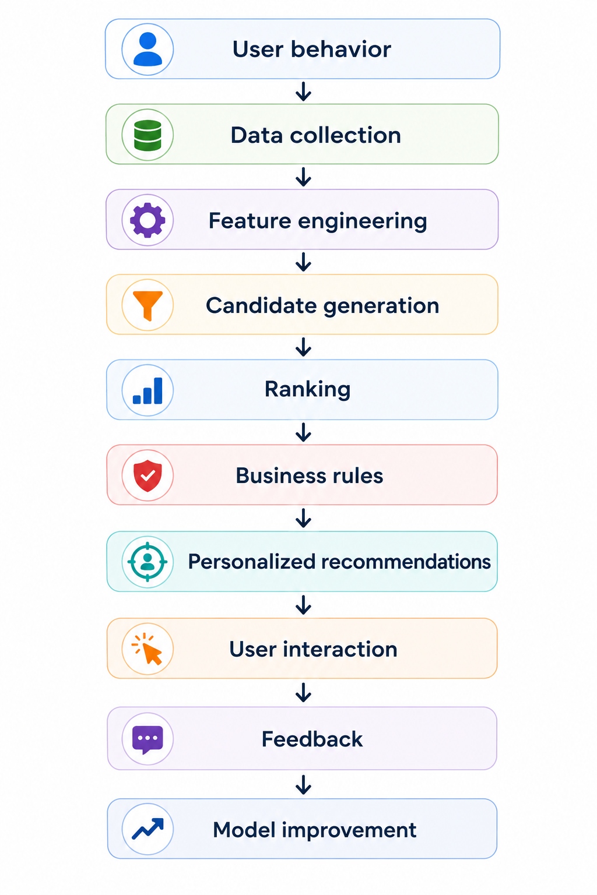Screen dimensions: 597x895
Task: Click the Model improvement text
Action: (314, 830)
